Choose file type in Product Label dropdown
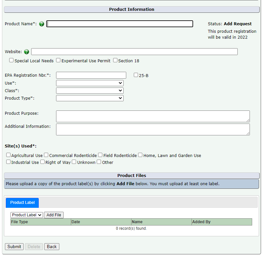The width and height of the screenshot is (262, 255). (27, 215)
